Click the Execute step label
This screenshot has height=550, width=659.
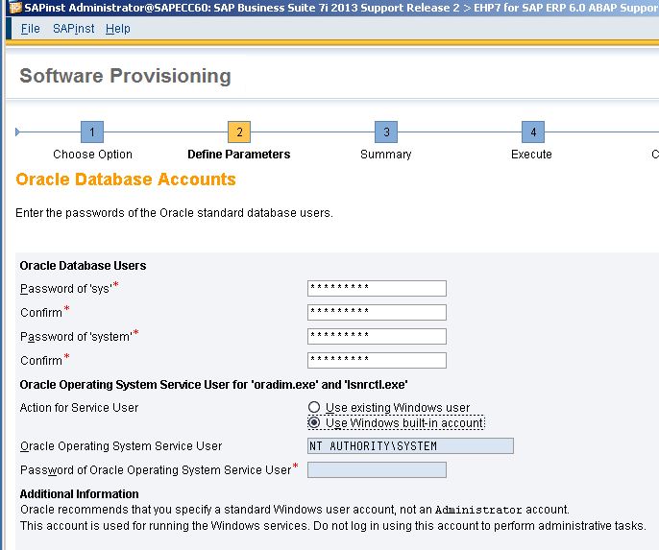pyautogui.click(x=531, y=155)
